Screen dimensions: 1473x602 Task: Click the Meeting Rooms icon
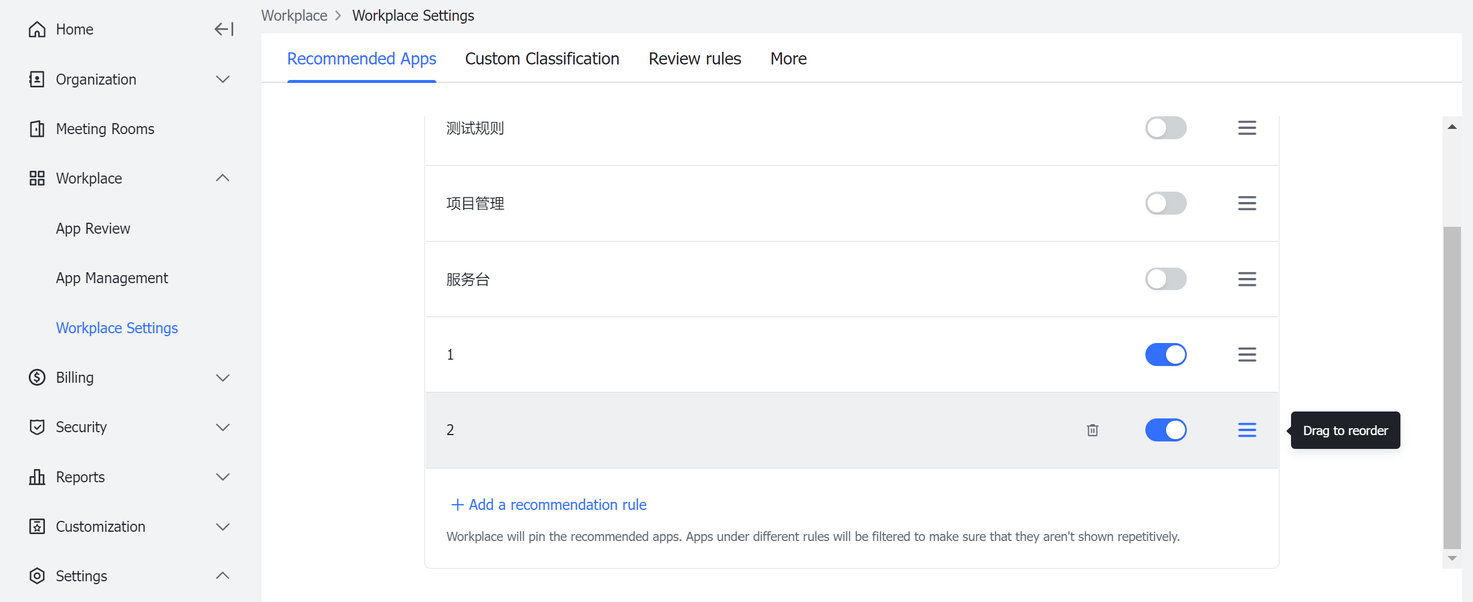pos(37,129)
